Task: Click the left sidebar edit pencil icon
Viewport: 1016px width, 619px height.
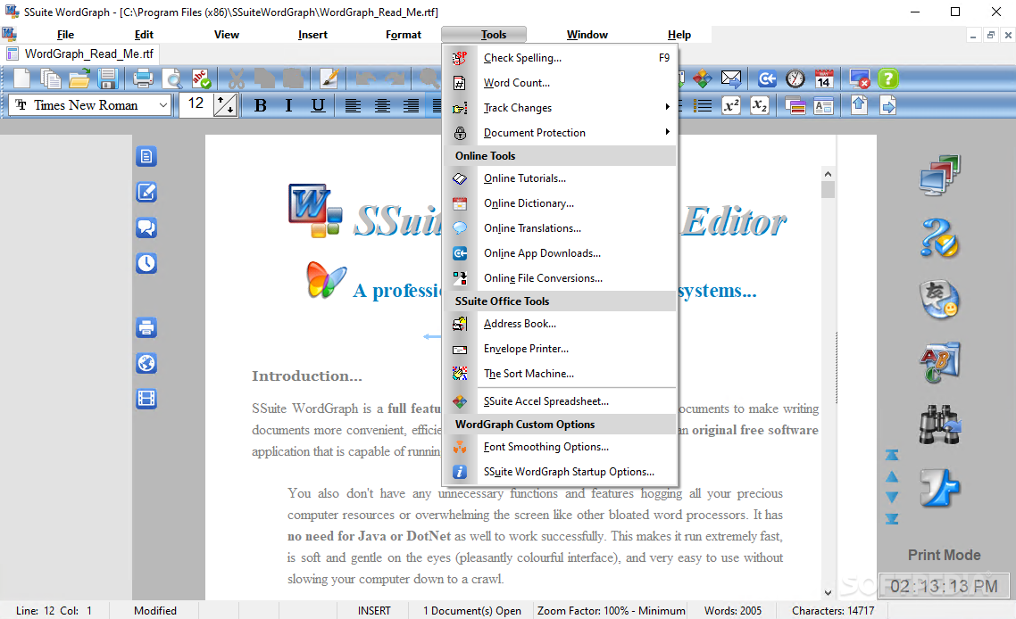Action: [146, 192]
